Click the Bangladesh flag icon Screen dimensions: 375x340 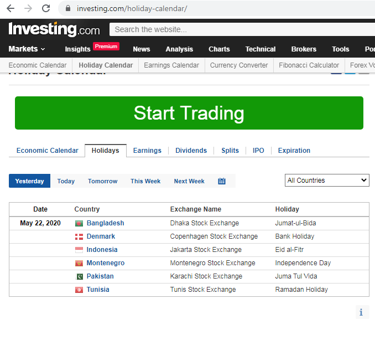click(79, 223)
